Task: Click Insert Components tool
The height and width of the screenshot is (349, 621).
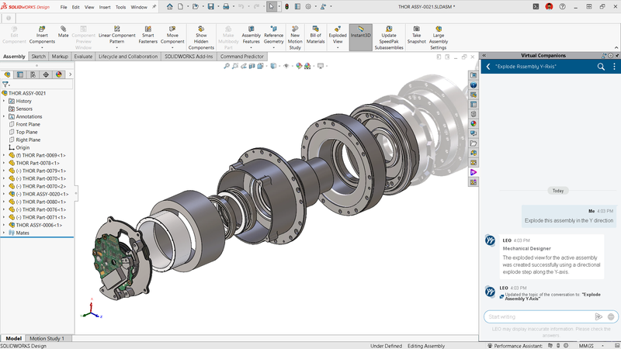Action: click(42, 35)
